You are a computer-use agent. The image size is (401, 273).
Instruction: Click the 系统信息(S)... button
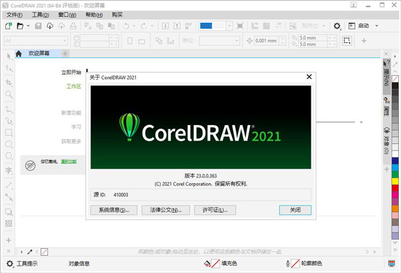click(x=113, y=209)
